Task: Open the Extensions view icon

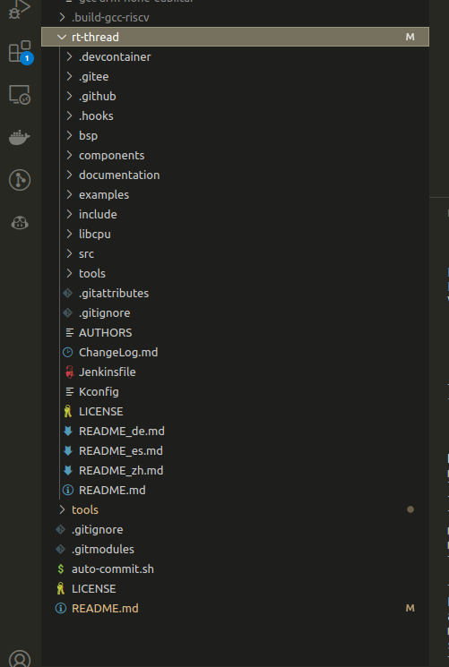Action: 20,51
